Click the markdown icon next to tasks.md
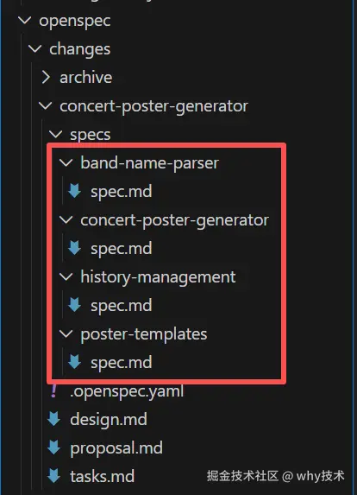This screenshot has width=357, height=495. 53,476
